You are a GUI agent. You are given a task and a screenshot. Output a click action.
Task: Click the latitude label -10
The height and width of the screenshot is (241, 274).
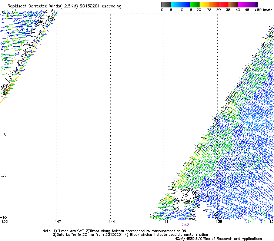coord(3,217)
